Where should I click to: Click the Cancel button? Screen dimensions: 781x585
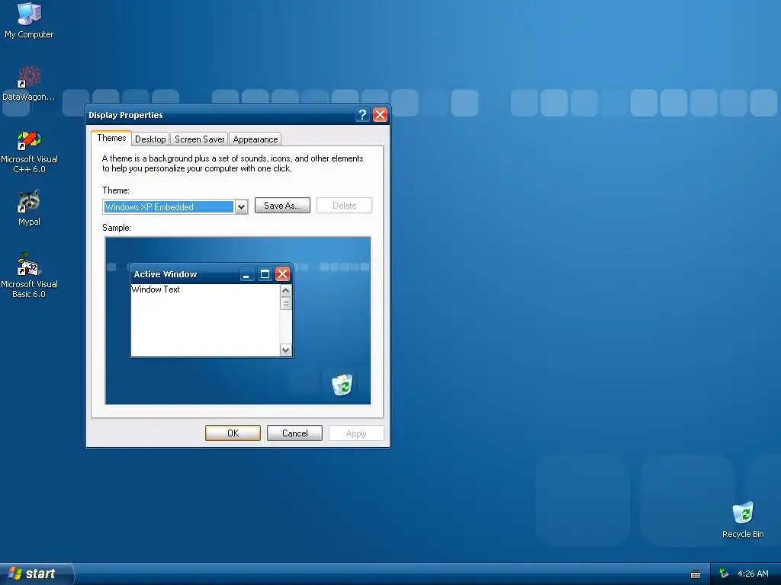(294, 433)
